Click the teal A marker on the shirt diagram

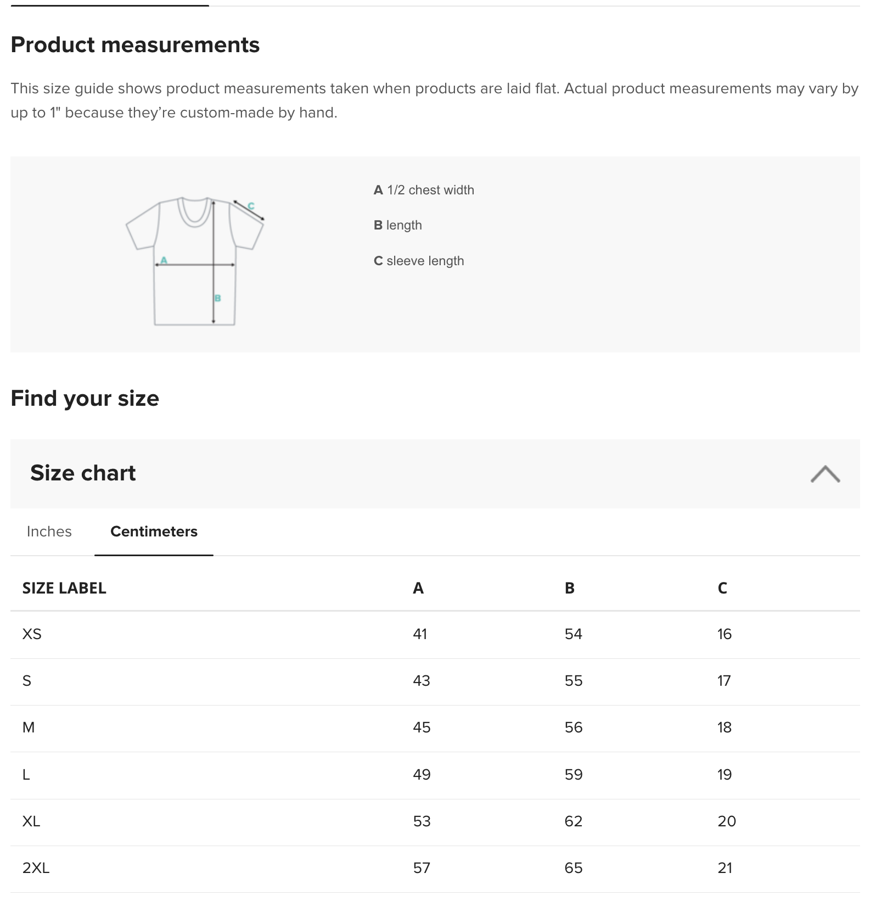click(x=164, y=260)
